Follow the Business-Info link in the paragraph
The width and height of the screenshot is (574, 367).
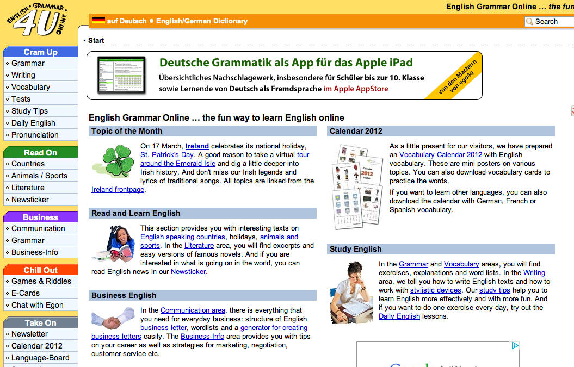tap(202, 336)
